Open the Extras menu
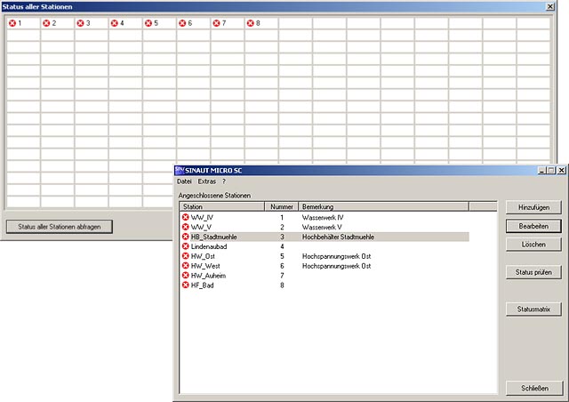This screenshot has width=569, height=402. pyautogui.click(x=206, y=181)
